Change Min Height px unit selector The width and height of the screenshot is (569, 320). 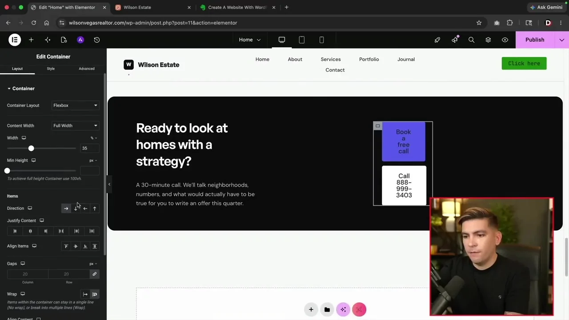[x=93, y=160]
